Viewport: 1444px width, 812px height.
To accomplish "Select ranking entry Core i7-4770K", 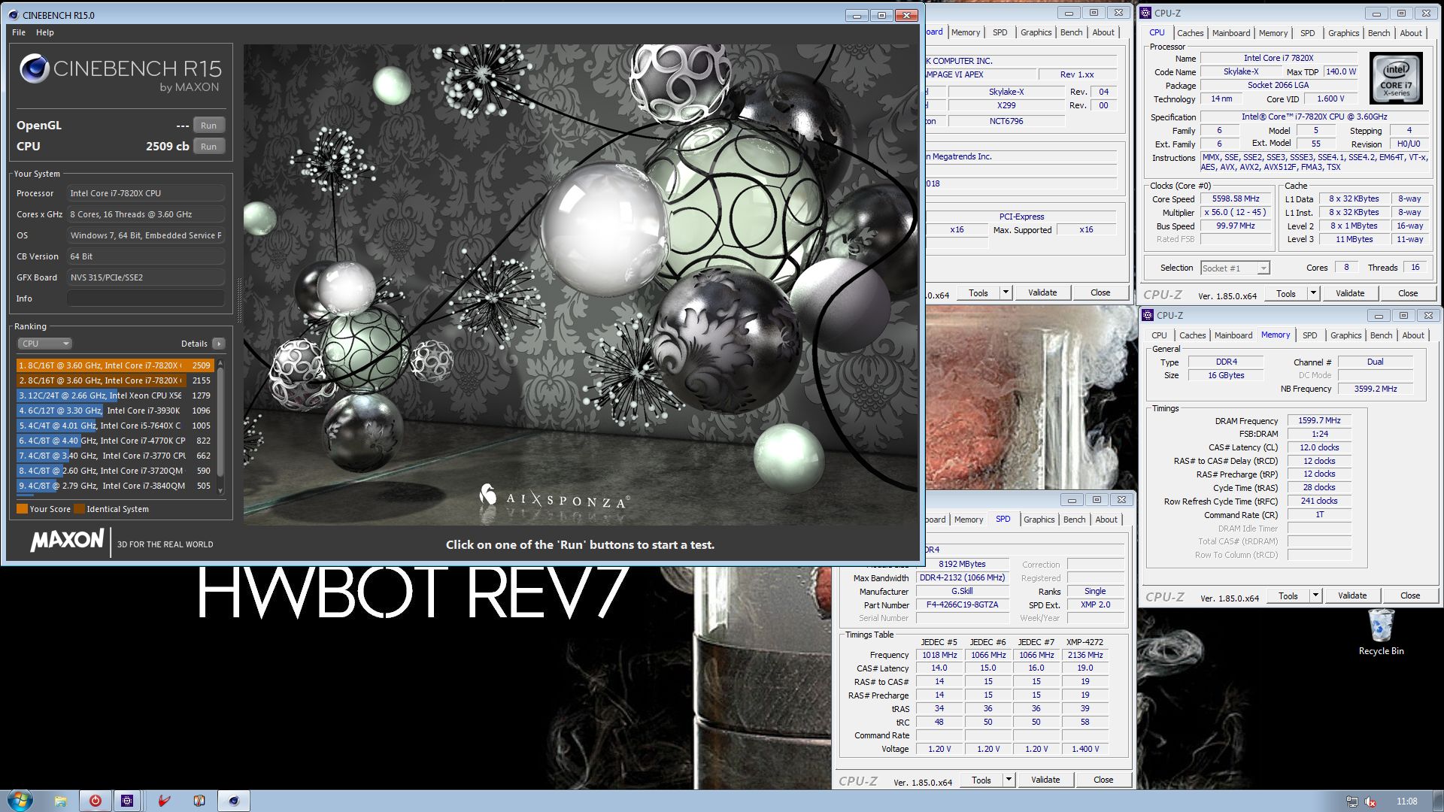I will click(x=115, y=441).
